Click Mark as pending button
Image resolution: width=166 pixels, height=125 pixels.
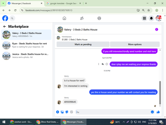(83, 44)
